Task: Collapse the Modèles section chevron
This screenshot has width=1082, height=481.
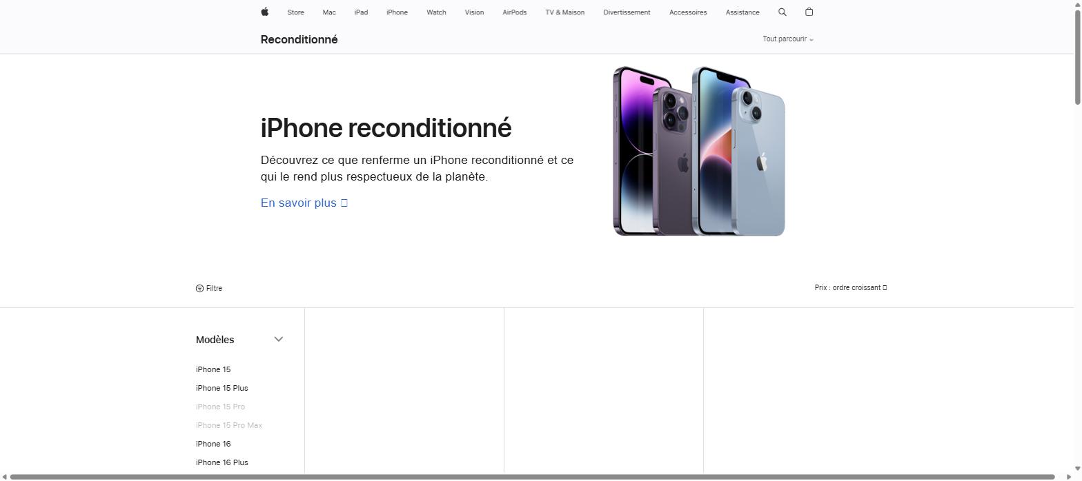Action: tap(279, 339)
